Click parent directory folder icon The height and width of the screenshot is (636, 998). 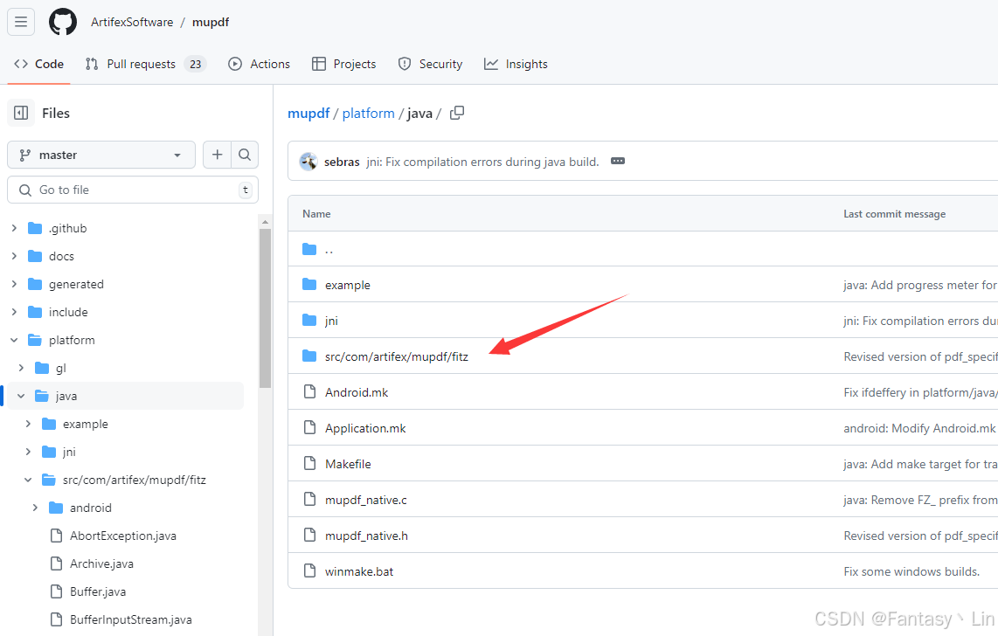309,249
